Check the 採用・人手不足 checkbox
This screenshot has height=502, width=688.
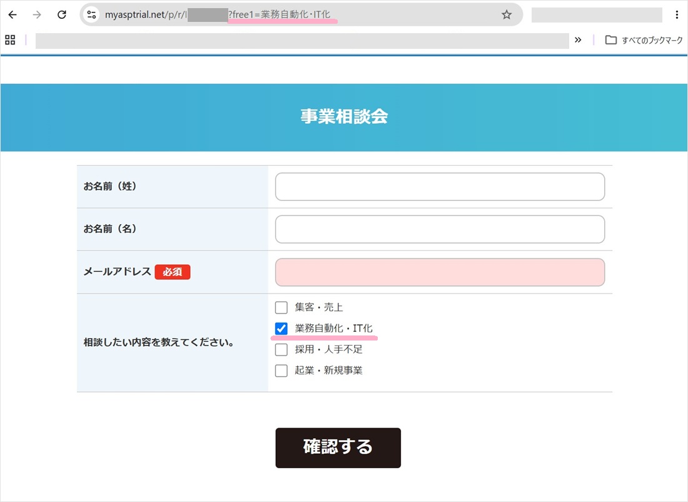pos(281,350)
